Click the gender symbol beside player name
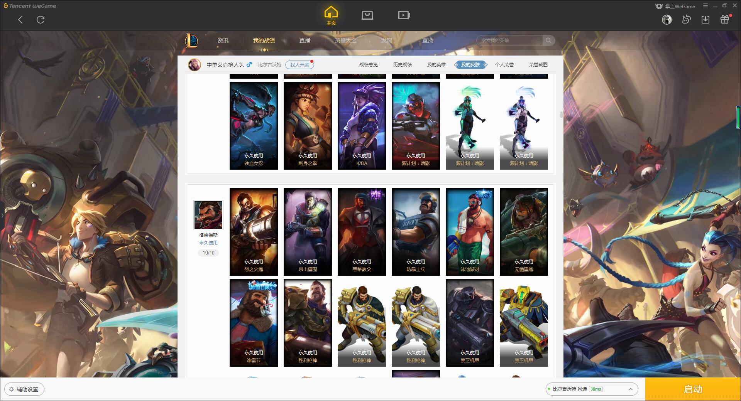741x401 pixels. 249,64
